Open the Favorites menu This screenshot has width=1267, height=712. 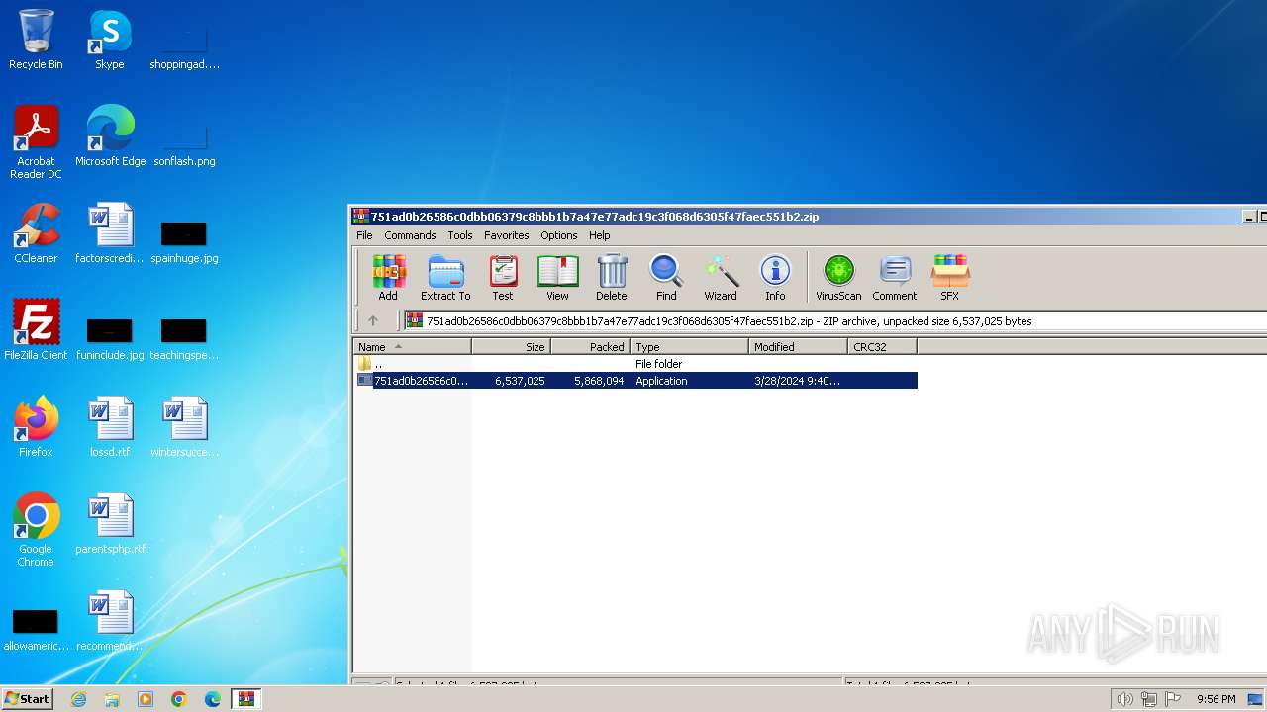coord(506,235)
